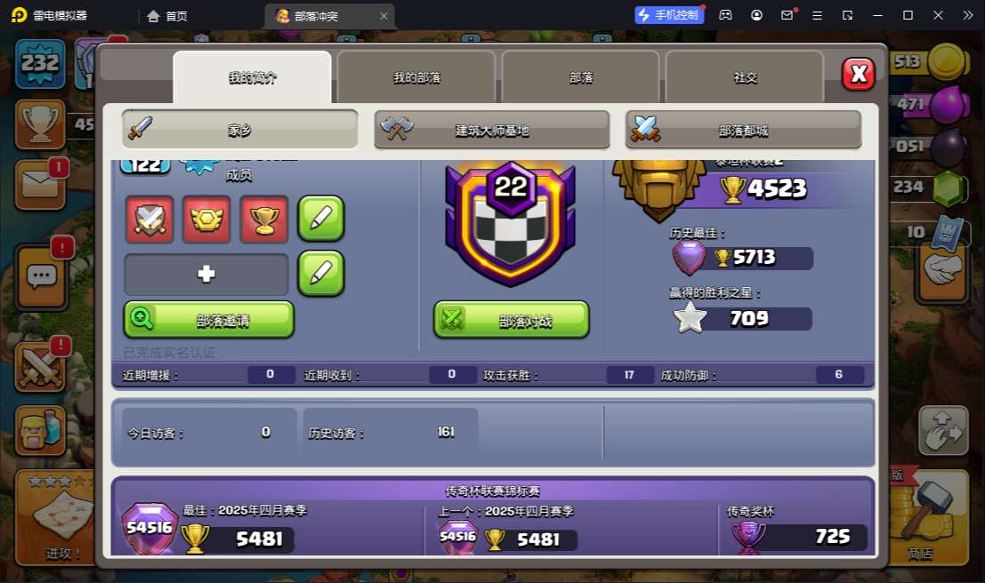Click the green 部落对战 button
The width and height of the screenshot is (985, 583).
512,319
